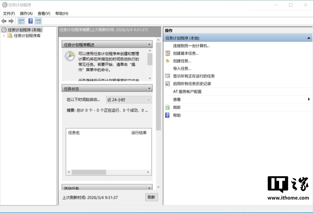Click the 刷新 button at the bottom

tap(151, 197)
